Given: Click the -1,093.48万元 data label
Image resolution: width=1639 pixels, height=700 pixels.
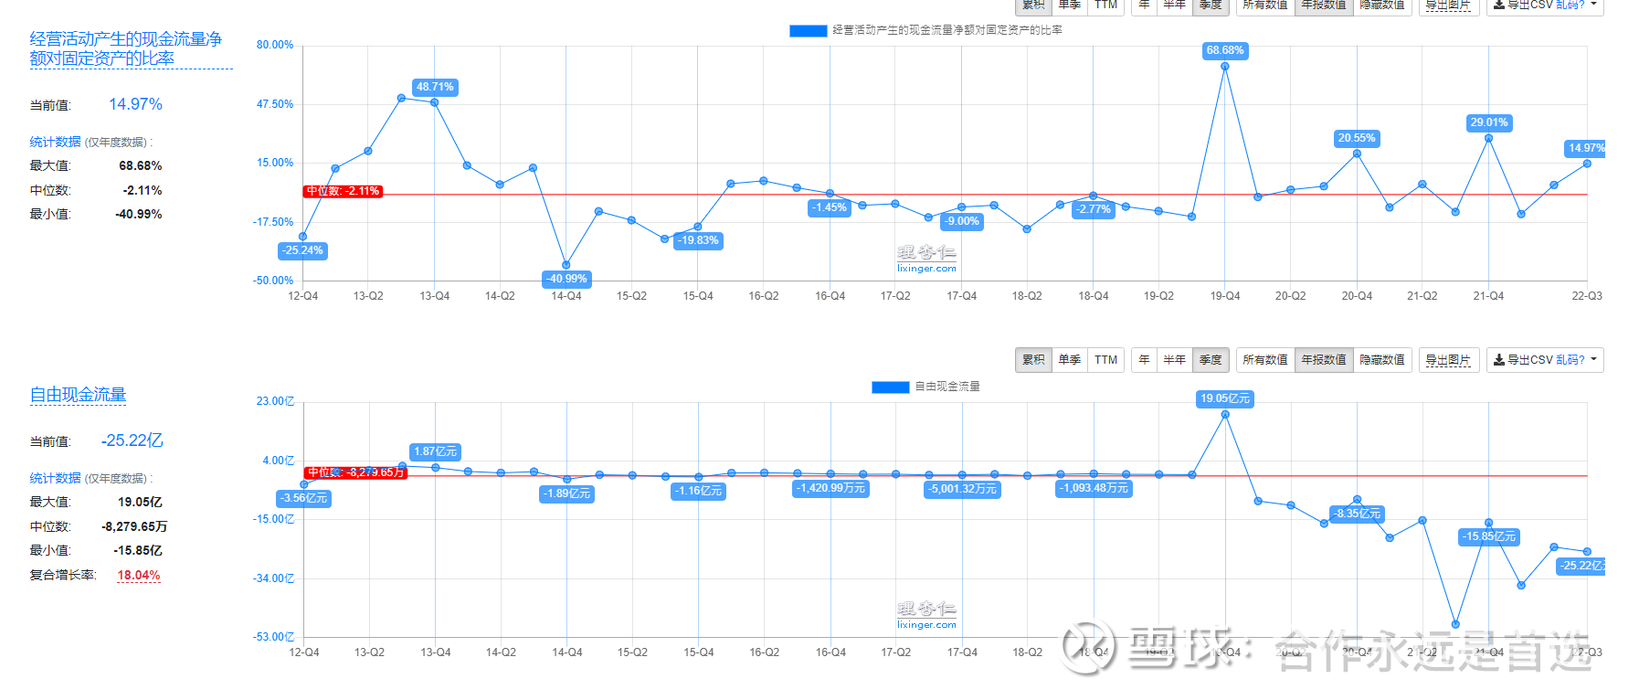Looking at the screenshot, I should 1094,488.
